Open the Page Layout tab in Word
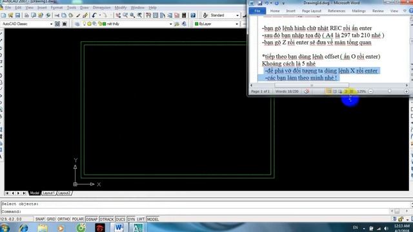 click(x=312, y=11)
